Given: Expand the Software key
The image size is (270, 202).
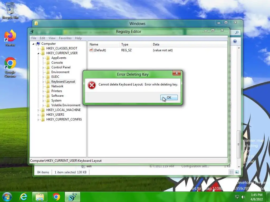Looking at the screenshot, I should (x=43, y=96).
